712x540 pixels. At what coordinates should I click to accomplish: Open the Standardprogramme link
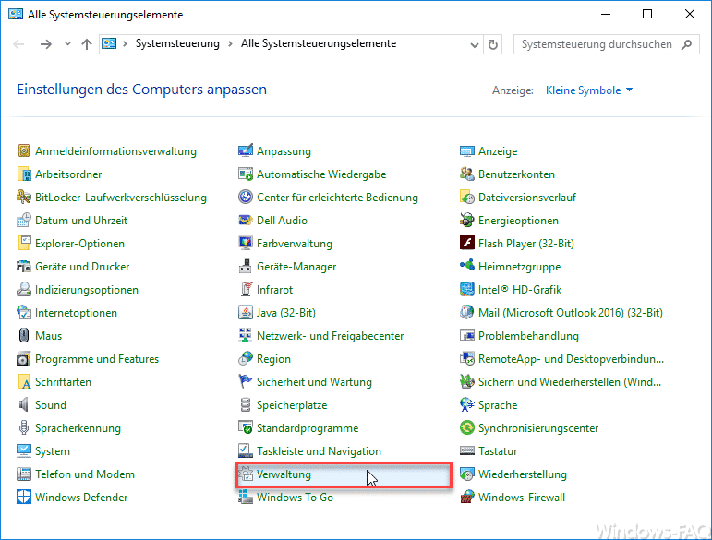tap(308, 428)
